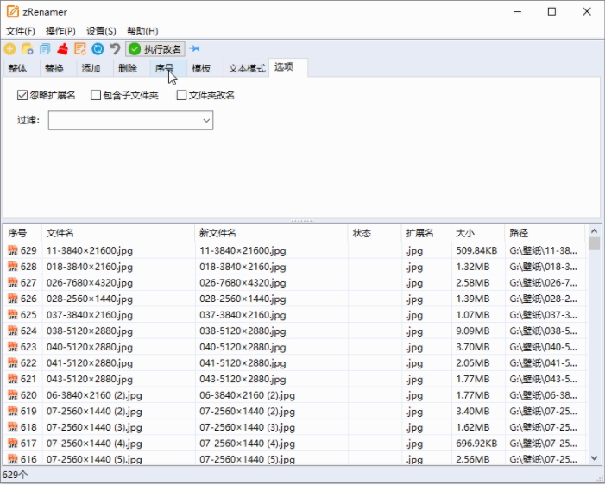Sort by 扩展名 column header

pyautogui.click(x=426, y=233)
